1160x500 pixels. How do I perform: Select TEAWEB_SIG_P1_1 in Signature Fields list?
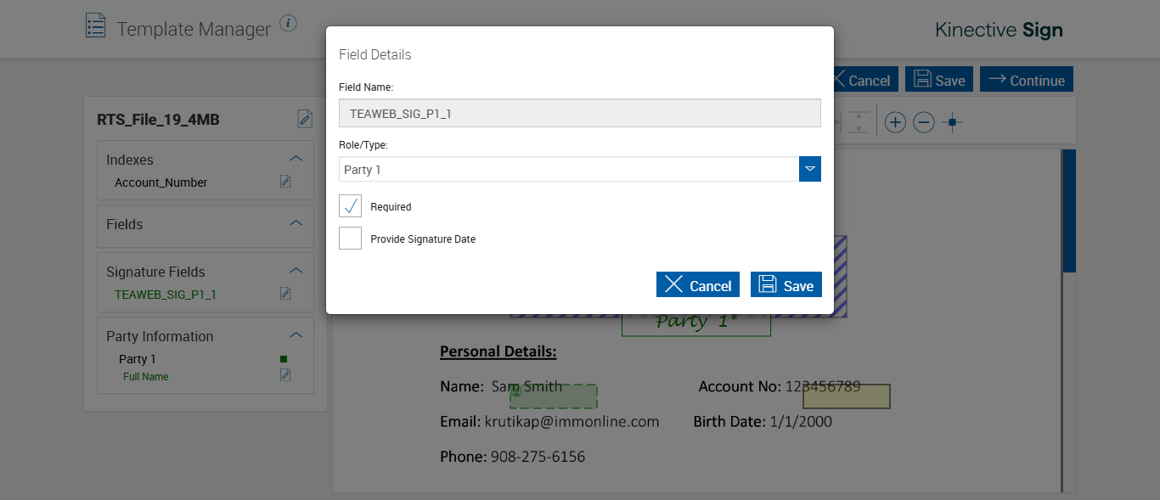[165, 295]
